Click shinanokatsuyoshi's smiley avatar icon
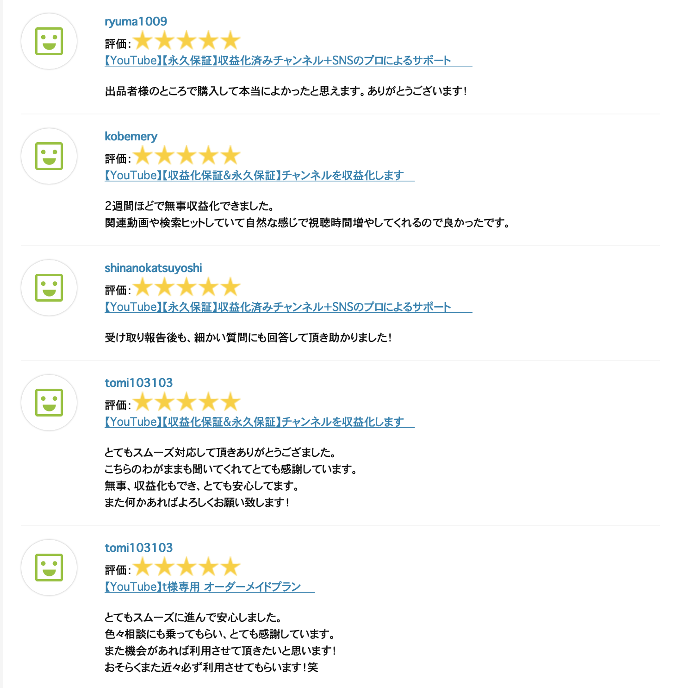The height and width of the screenshot is (688, 678). pyautogui.click(x=49, y=288)
